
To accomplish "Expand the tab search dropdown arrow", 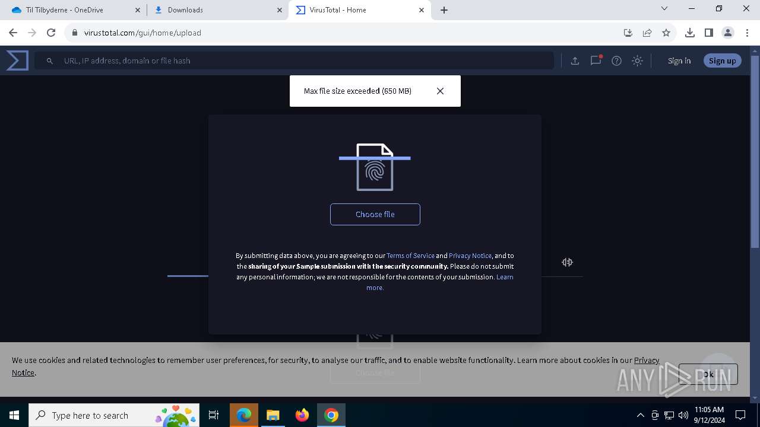I will [664, 8].
